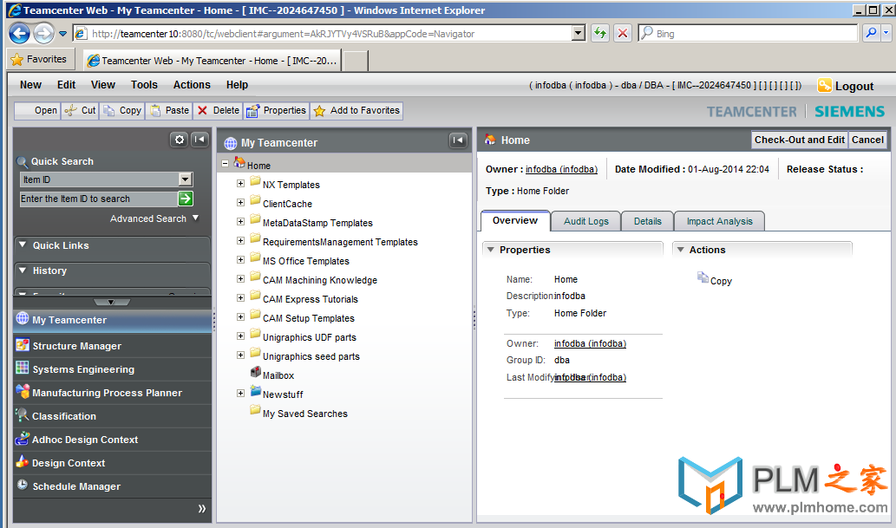
Task: Open Design Context application
Action: 113,463
